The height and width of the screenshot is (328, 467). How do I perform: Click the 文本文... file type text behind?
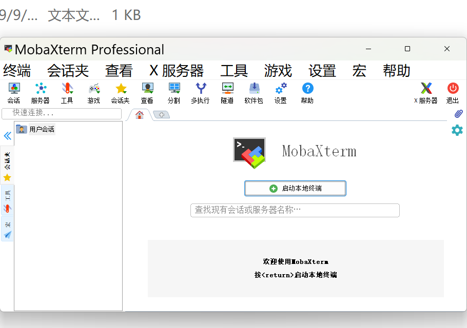(73, 15)
